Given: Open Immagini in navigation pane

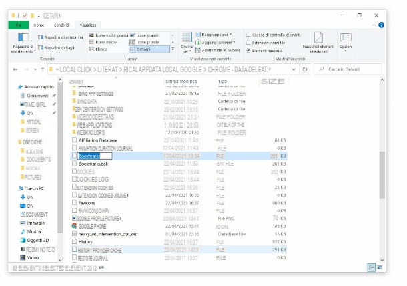Looking at the screenshot, I should click(x=33, y=223).
